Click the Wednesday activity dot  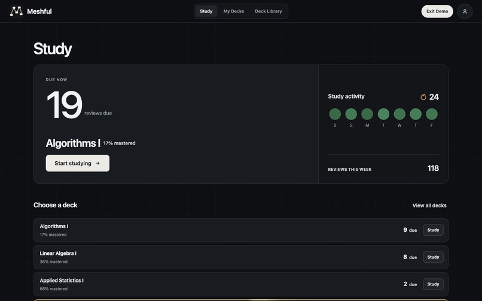(x=399, y=114)
